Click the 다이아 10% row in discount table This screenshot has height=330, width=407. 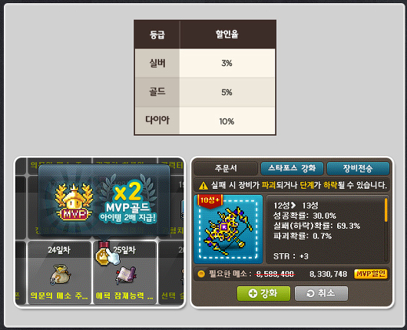[205, 120]
